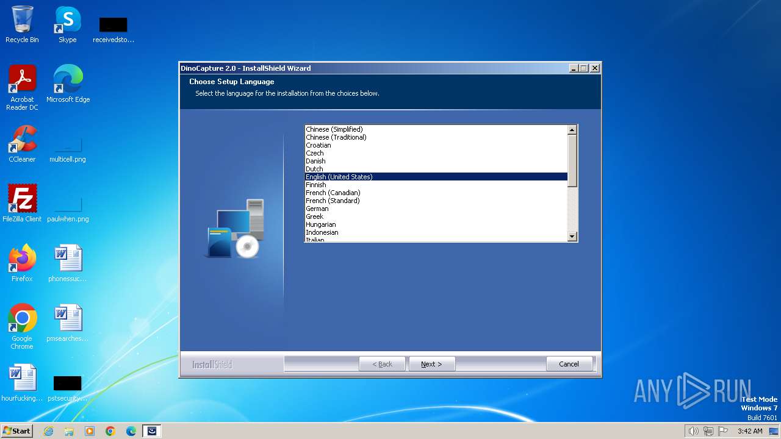
Task: Open the Recycle Bin desktop icon
Action: click(x=22, y=24)
